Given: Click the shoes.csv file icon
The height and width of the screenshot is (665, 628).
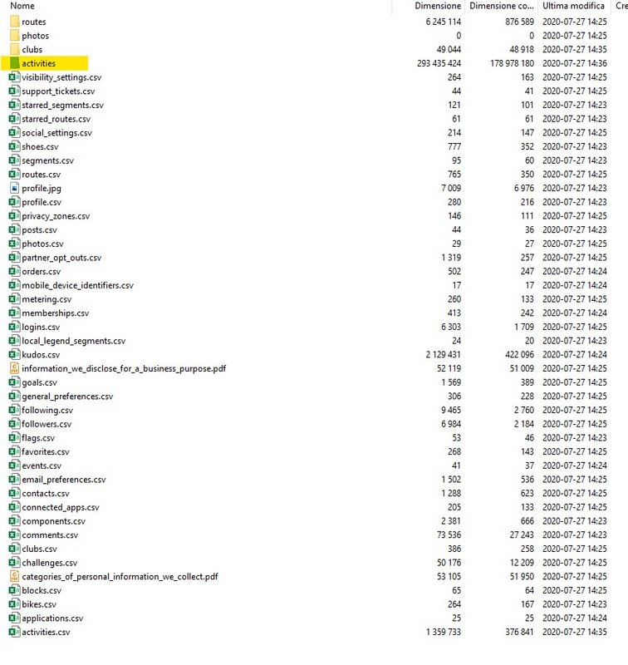Looking at the screenshot, I should [x=14, y=147].
